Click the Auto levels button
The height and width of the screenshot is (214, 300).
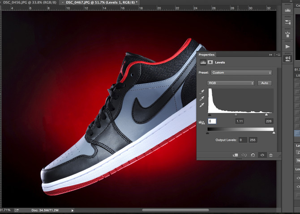[265, 83]
